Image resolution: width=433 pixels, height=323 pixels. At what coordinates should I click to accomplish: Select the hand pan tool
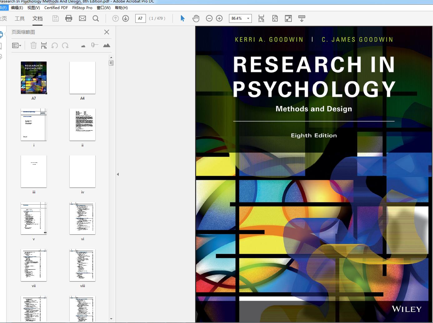(196, 18)
